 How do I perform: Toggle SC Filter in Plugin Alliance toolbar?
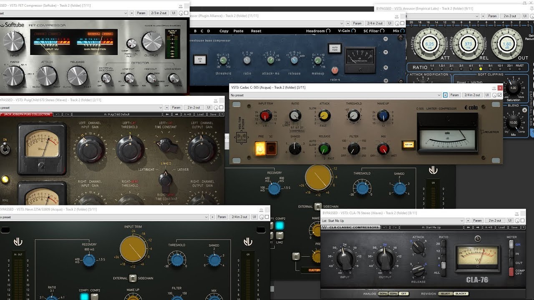point(373,31)
